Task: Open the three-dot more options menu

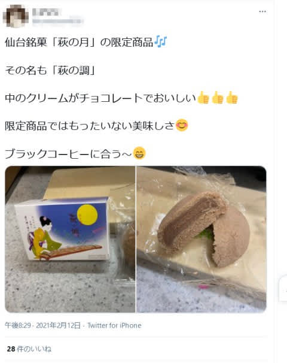Action: [x=262, y=11]
